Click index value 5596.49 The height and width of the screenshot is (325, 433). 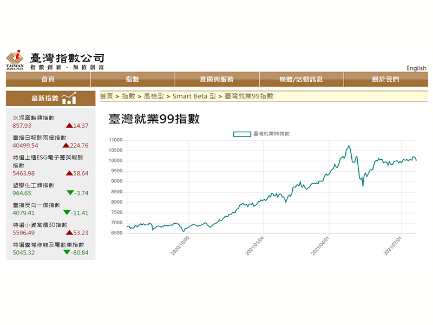[23, 233]
